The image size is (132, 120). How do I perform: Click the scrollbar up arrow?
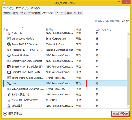pyautogui.click(x=129, y=34)
